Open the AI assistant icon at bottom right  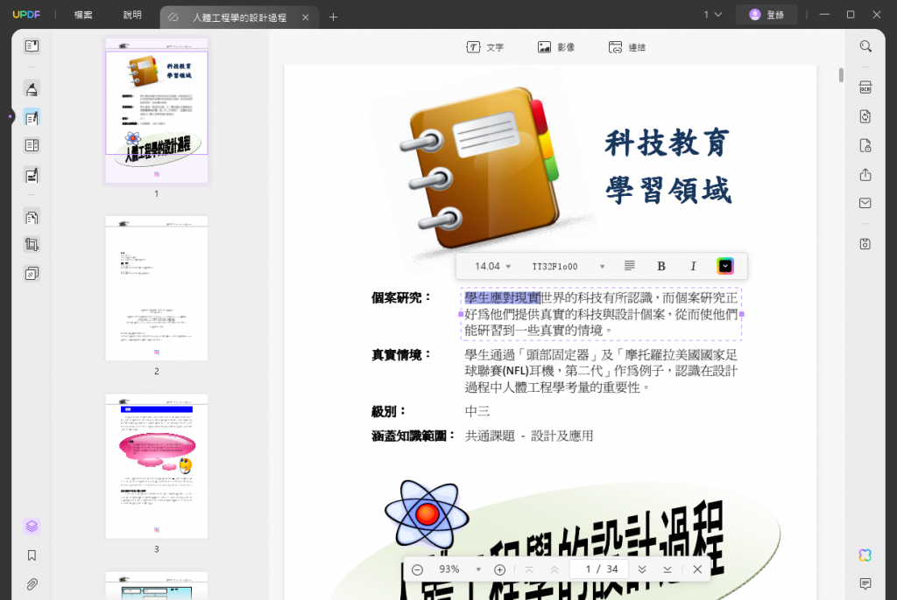pos(865,555)
